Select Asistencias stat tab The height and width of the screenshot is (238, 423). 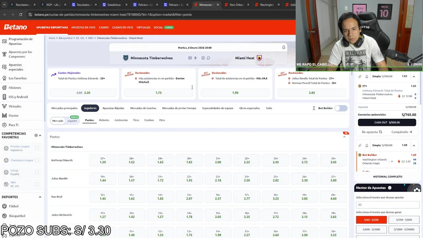coord(121,120)
